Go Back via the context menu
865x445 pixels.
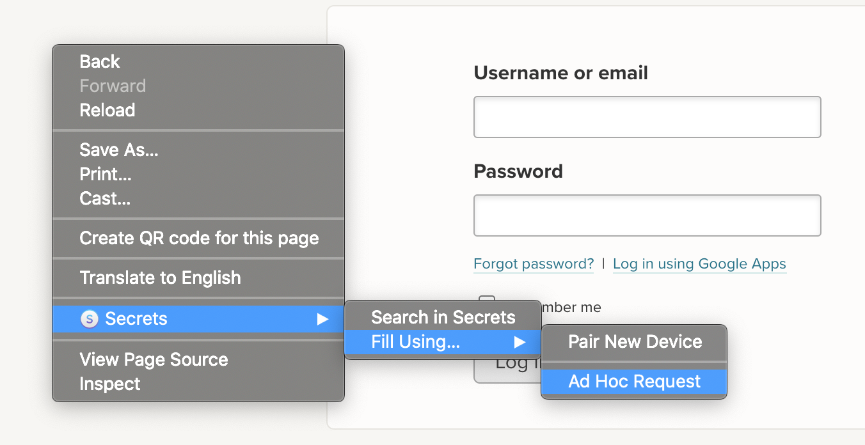pyautogui.click(x=100, y=61)
